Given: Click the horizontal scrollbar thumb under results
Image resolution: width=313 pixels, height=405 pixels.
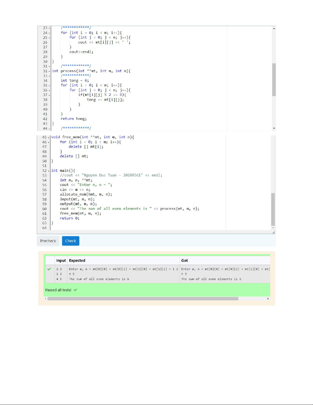Looking at the screenshot, I should click(x=143, y=298).
